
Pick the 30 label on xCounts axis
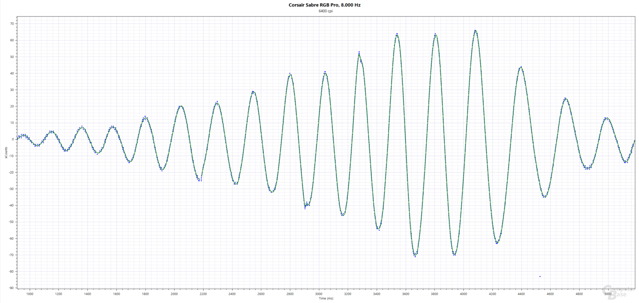pos(12,90)
